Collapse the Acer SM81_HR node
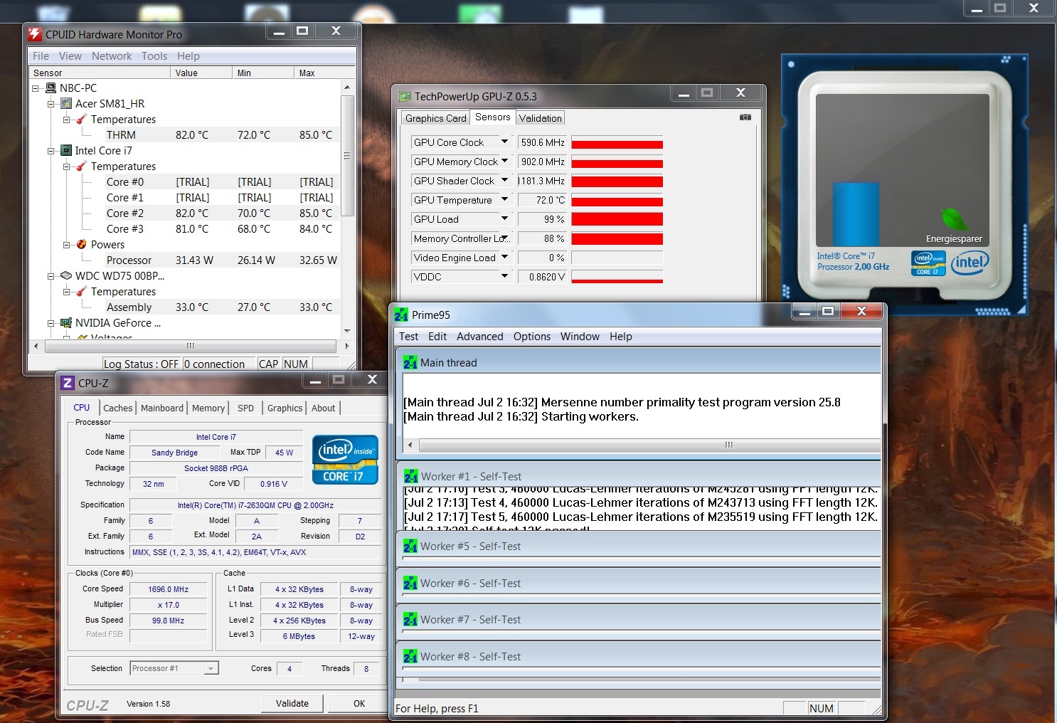This screenshot has width=1057, height=723. click(x=51, y=104)
